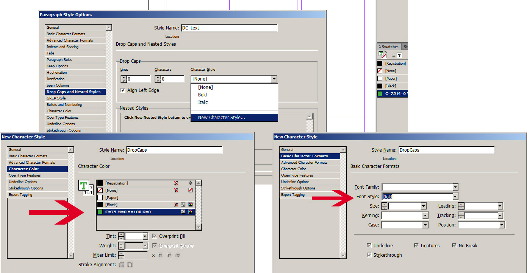Choose New Character Style... from the dropdown list
The image size is (527, 273).
pos(234,118)
